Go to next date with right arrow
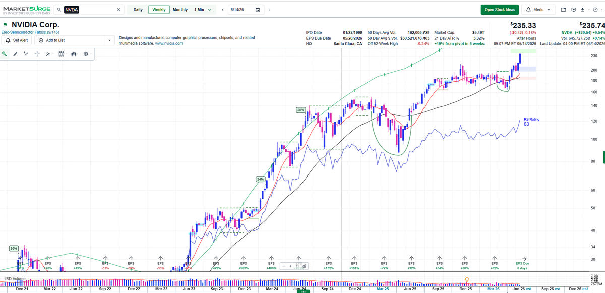 [269, 10]
